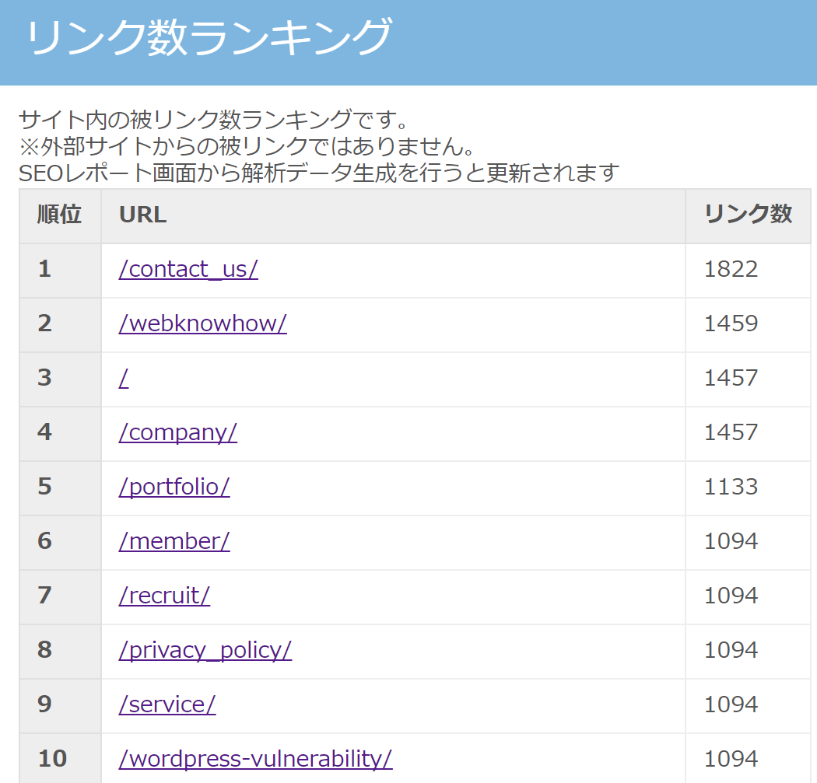Open the /member/ link
Viewport: 817px width, 783px height.
(x=174, y=541)
